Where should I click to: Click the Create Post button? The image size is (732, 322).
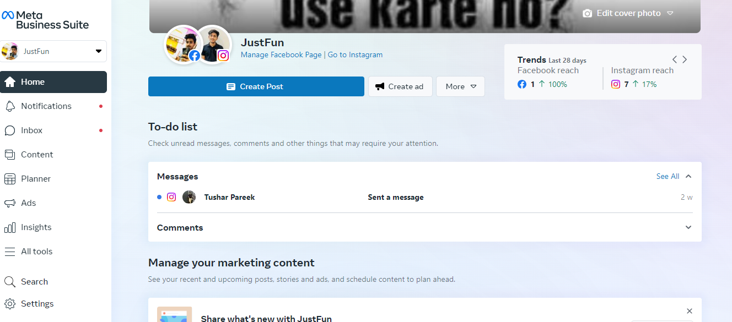pos(256,86)
